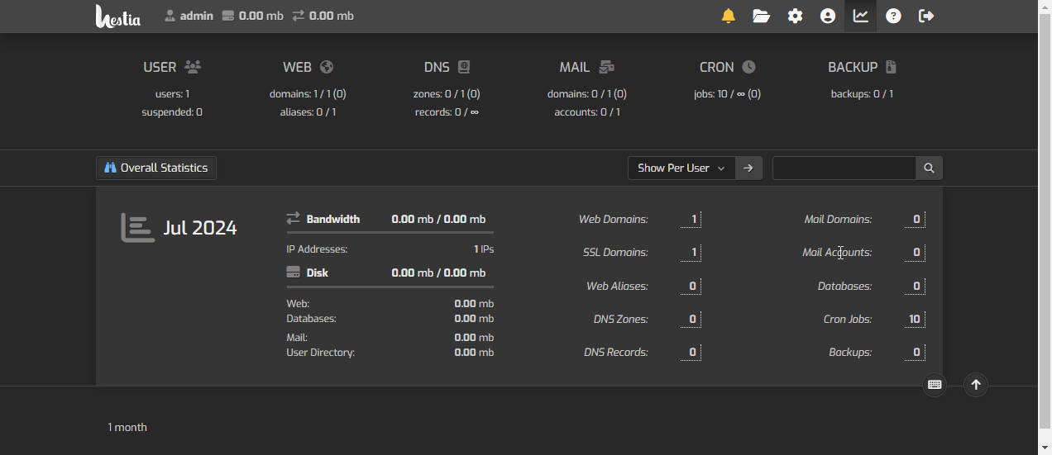Click the Hestia logo
Screen dimensions: 1052x455
118,16
